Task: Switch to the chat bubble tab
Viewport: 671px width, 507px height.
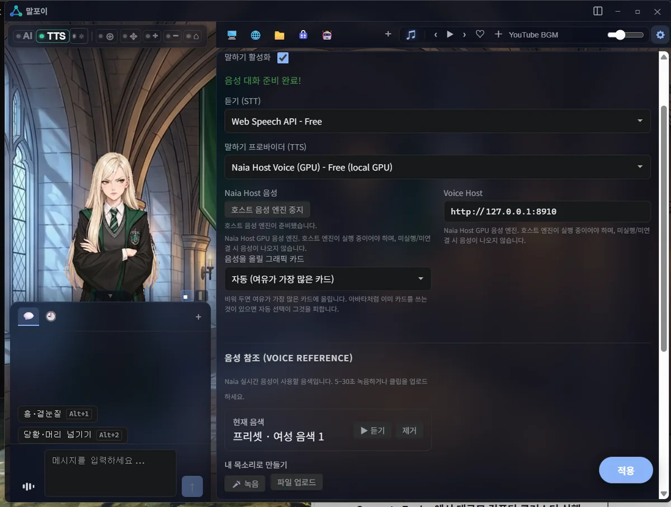Action: coord(29,316)
